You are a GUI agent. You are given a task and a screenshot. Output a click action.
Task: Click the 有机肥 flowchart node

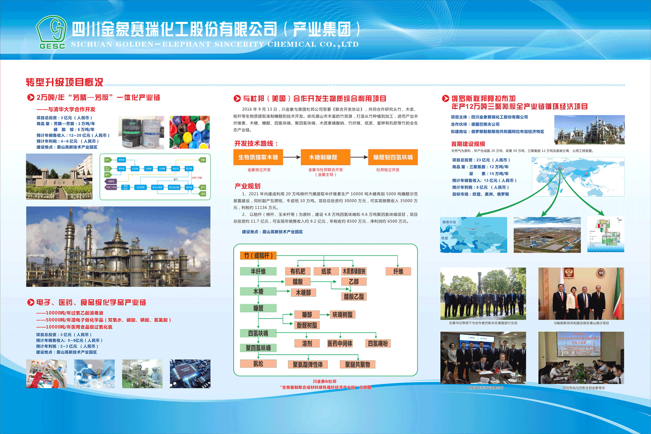pos(298,271)
